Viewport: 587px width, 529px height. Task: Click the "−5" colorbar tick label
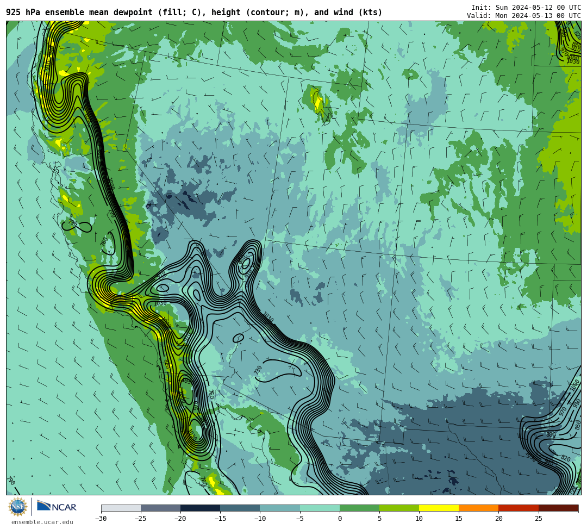[x=300, y=519]
